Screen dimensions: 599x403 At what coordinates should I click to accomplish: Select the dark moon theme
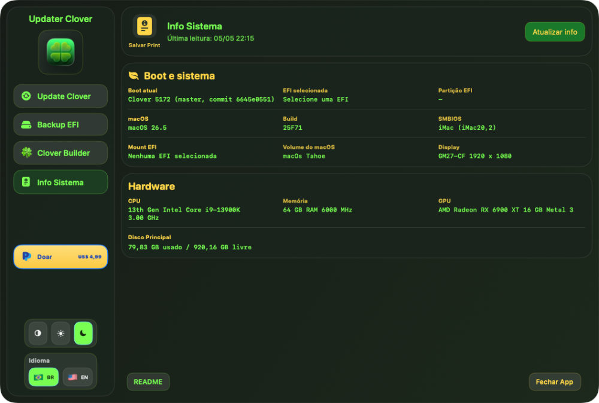pyautogui.click(x=83, y=333)
